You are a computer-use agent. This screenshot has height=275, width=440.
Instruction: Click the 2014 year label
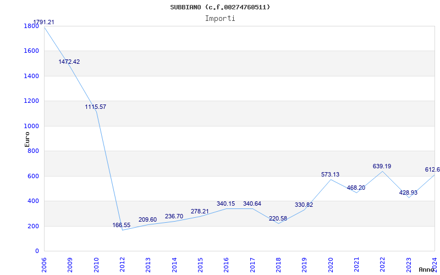[174, 265]
